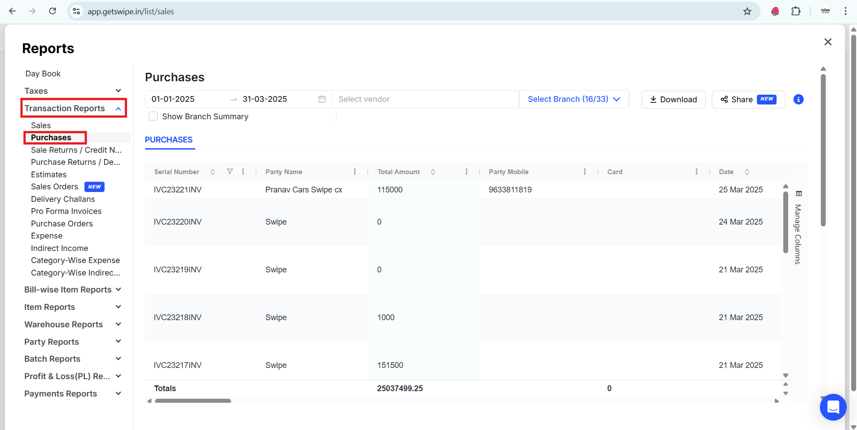Expand Payments Reports section
Image resolution: width=857 pixels, height=430 pixels.
[73, 393]
